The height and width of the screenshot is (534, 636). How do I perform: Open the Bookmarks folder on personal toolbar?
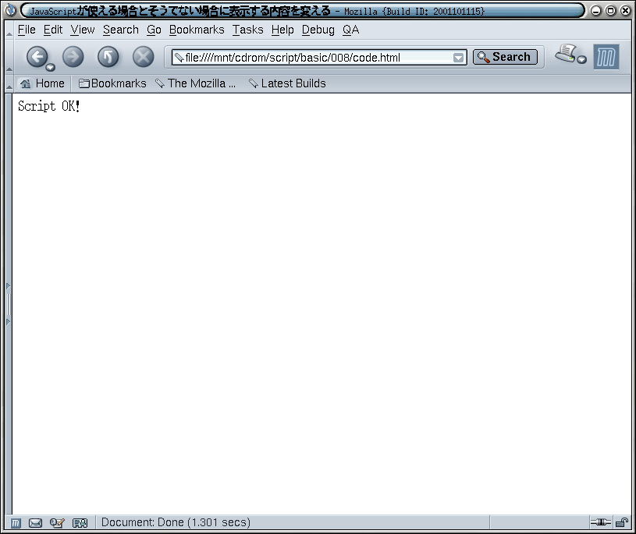click(x=112, y=83)
